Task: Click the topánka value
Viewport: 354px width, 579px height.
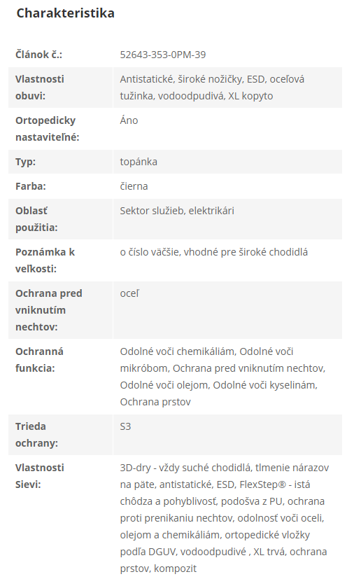Action: [139, 162]
